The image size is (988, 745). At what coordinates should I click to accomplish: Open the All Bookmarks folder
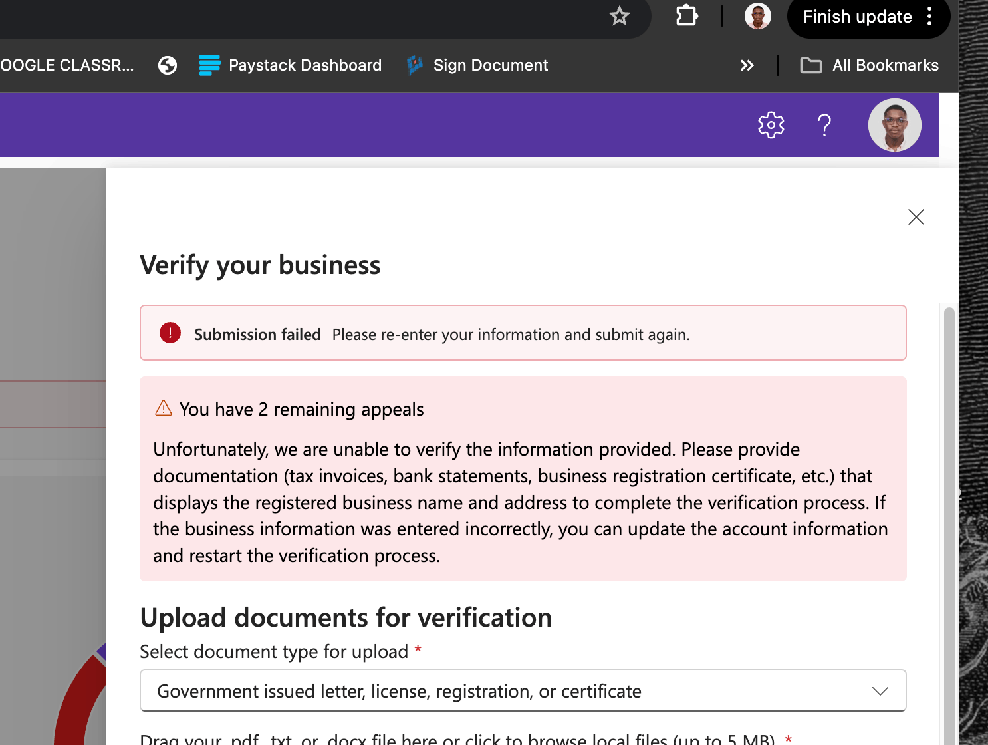(870, 65)
